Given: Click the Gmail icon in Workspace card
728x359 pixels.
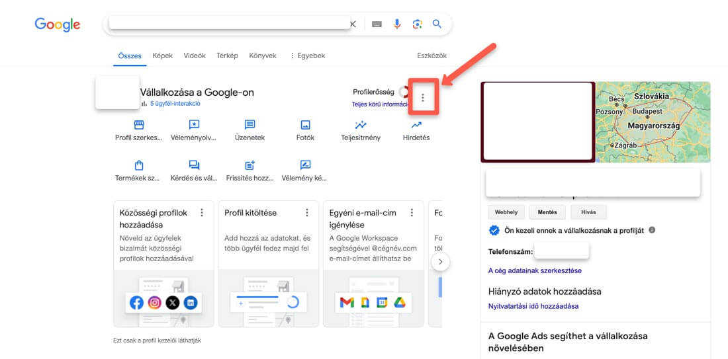Looking at the screenshot, I should (347, 303).
